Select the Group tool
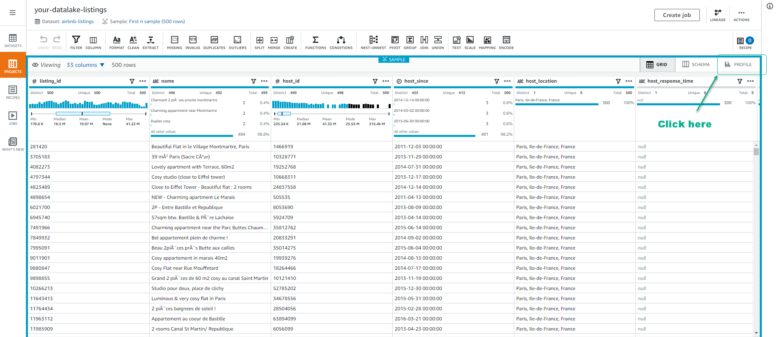This screenshot has height=337, width=778. 410,42
